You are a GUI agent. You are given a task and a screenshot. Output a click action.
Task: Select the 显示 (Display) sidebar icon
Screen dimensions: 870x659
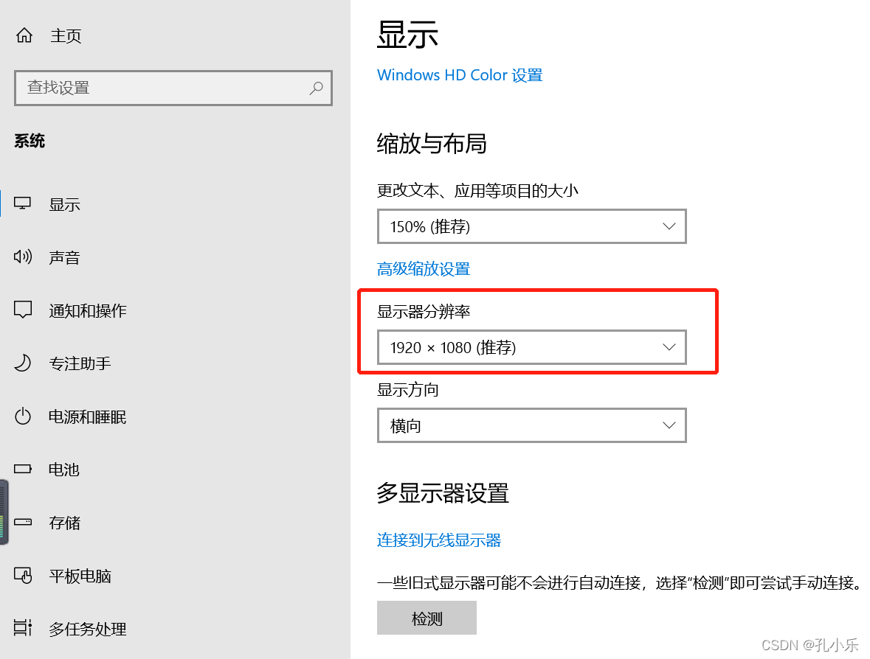[22, 204]
